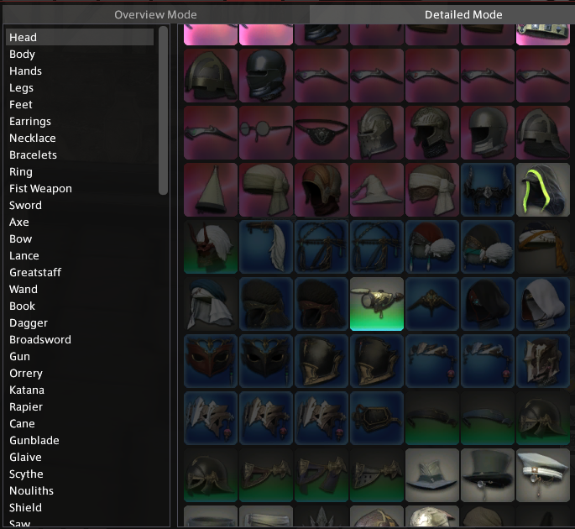The width and height of the screenshot is (575, 529).
Task: Select the skull eyepatch icon
Action: click(x=321, y=133)
